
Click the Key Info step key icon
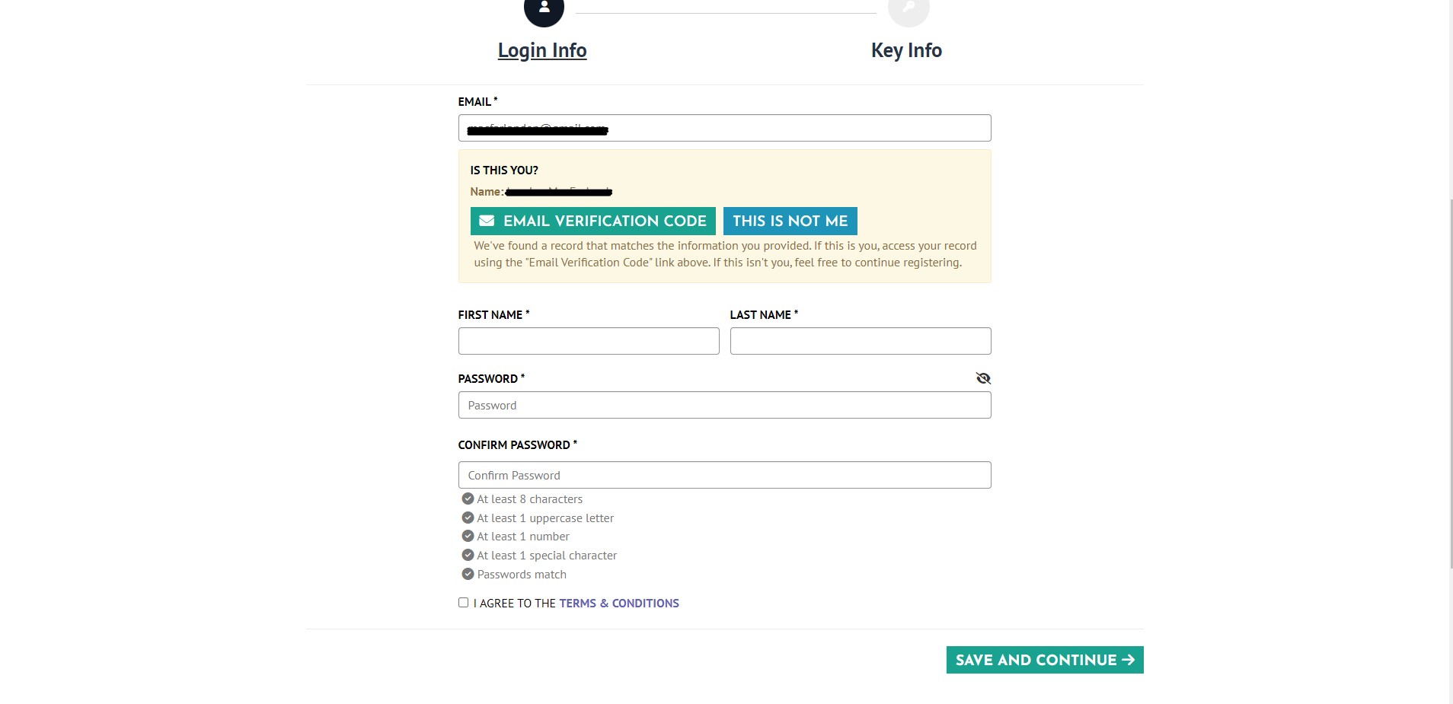pyautogui.click(x=909, y=9)
